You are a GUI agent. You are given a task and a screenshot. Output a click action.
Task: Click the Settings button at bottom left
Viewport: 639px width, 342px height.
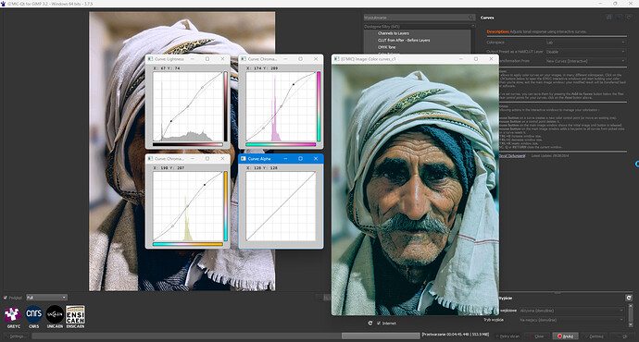point(17,336)
